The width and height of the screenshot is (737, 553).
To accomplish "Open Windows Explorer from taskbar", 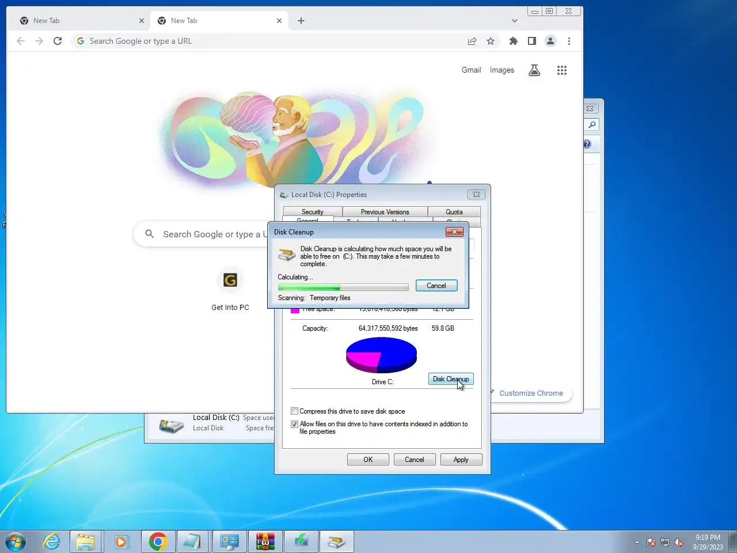I will click(x=86, y=541).
